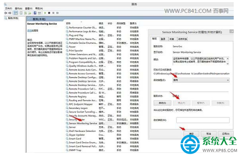
Task: Click the forward arrow toolbar icon
Action: tap(10, 13)
